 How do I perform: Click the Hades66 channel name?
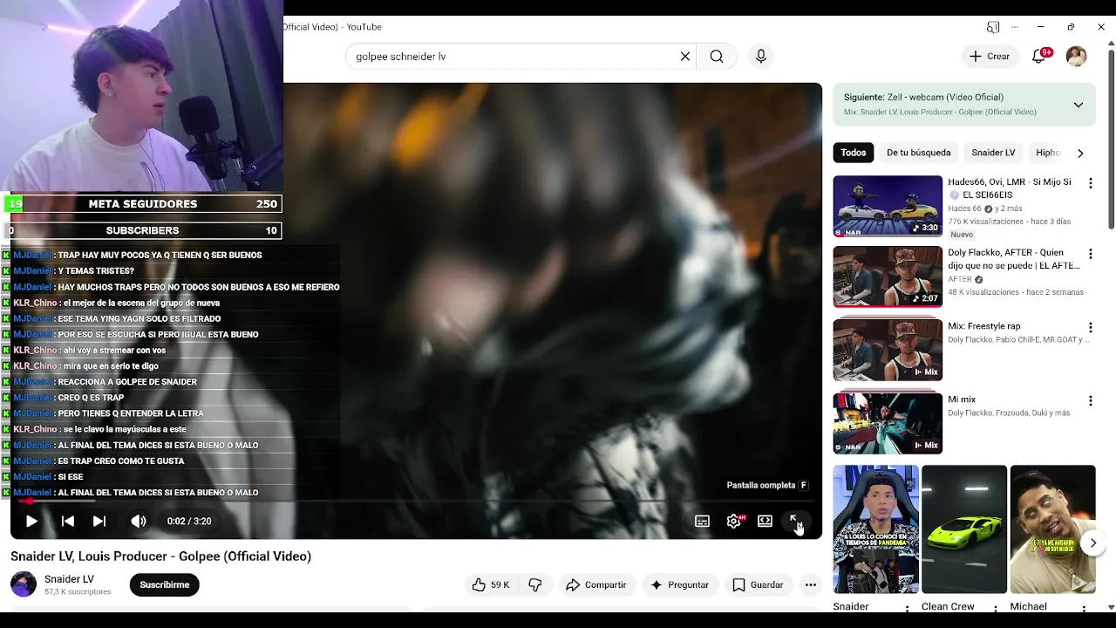pyautogui.click(x=964, y=209)
